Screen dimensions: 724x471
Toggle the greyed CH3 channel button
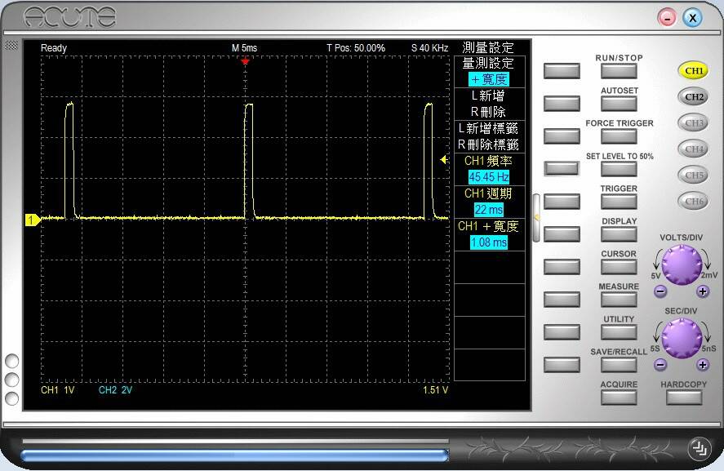[x=693, y=122]
